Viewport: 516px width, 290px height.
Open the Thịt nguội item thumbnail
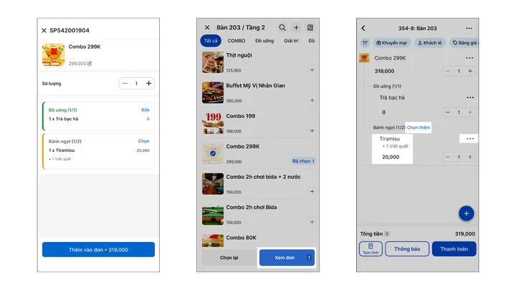coord(213,62)
